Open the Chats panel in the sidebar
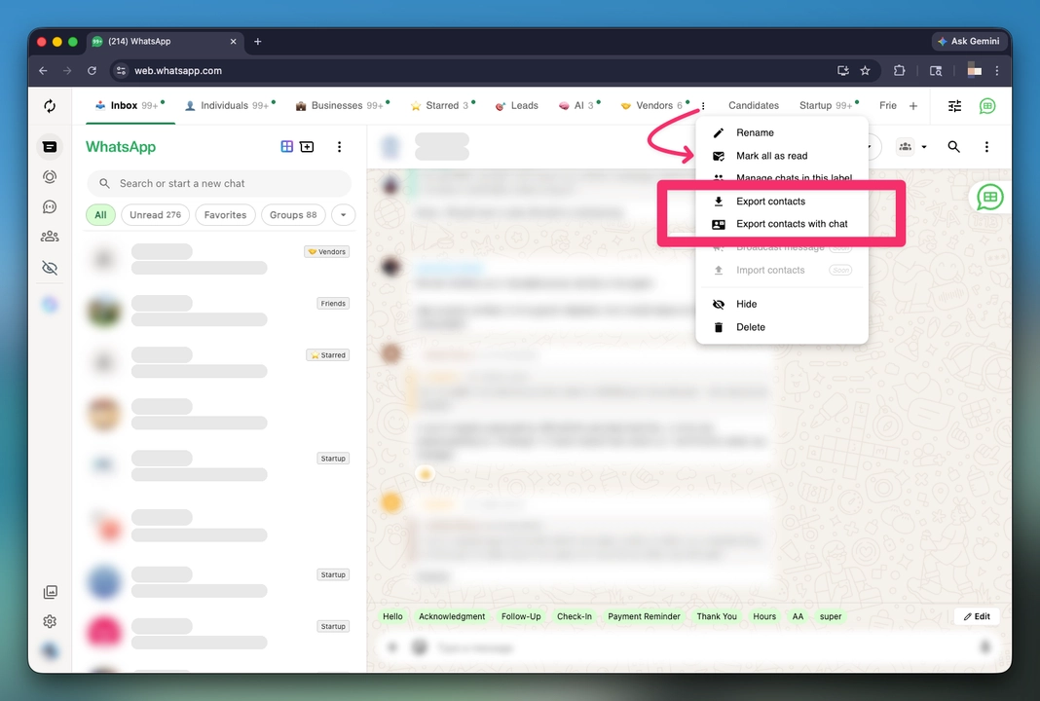The image size is (1040, 701). pos(50,146)
